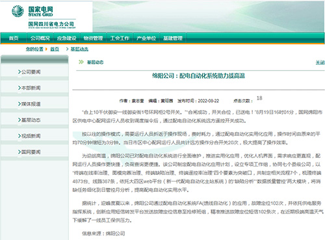Click the article title 绵阳公司：配电自动化系统助力战高温
325x240 pixels.
(x=198, y=76)
